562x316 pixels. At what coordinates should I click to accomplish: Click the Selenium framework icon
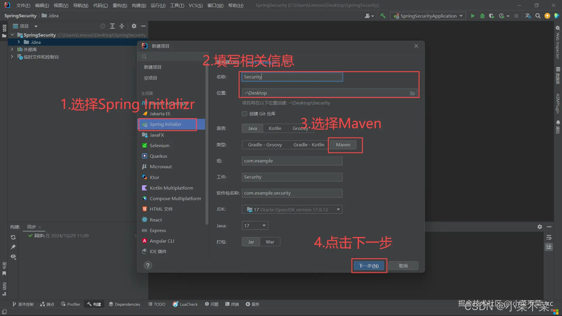click(x=145, y=145)
